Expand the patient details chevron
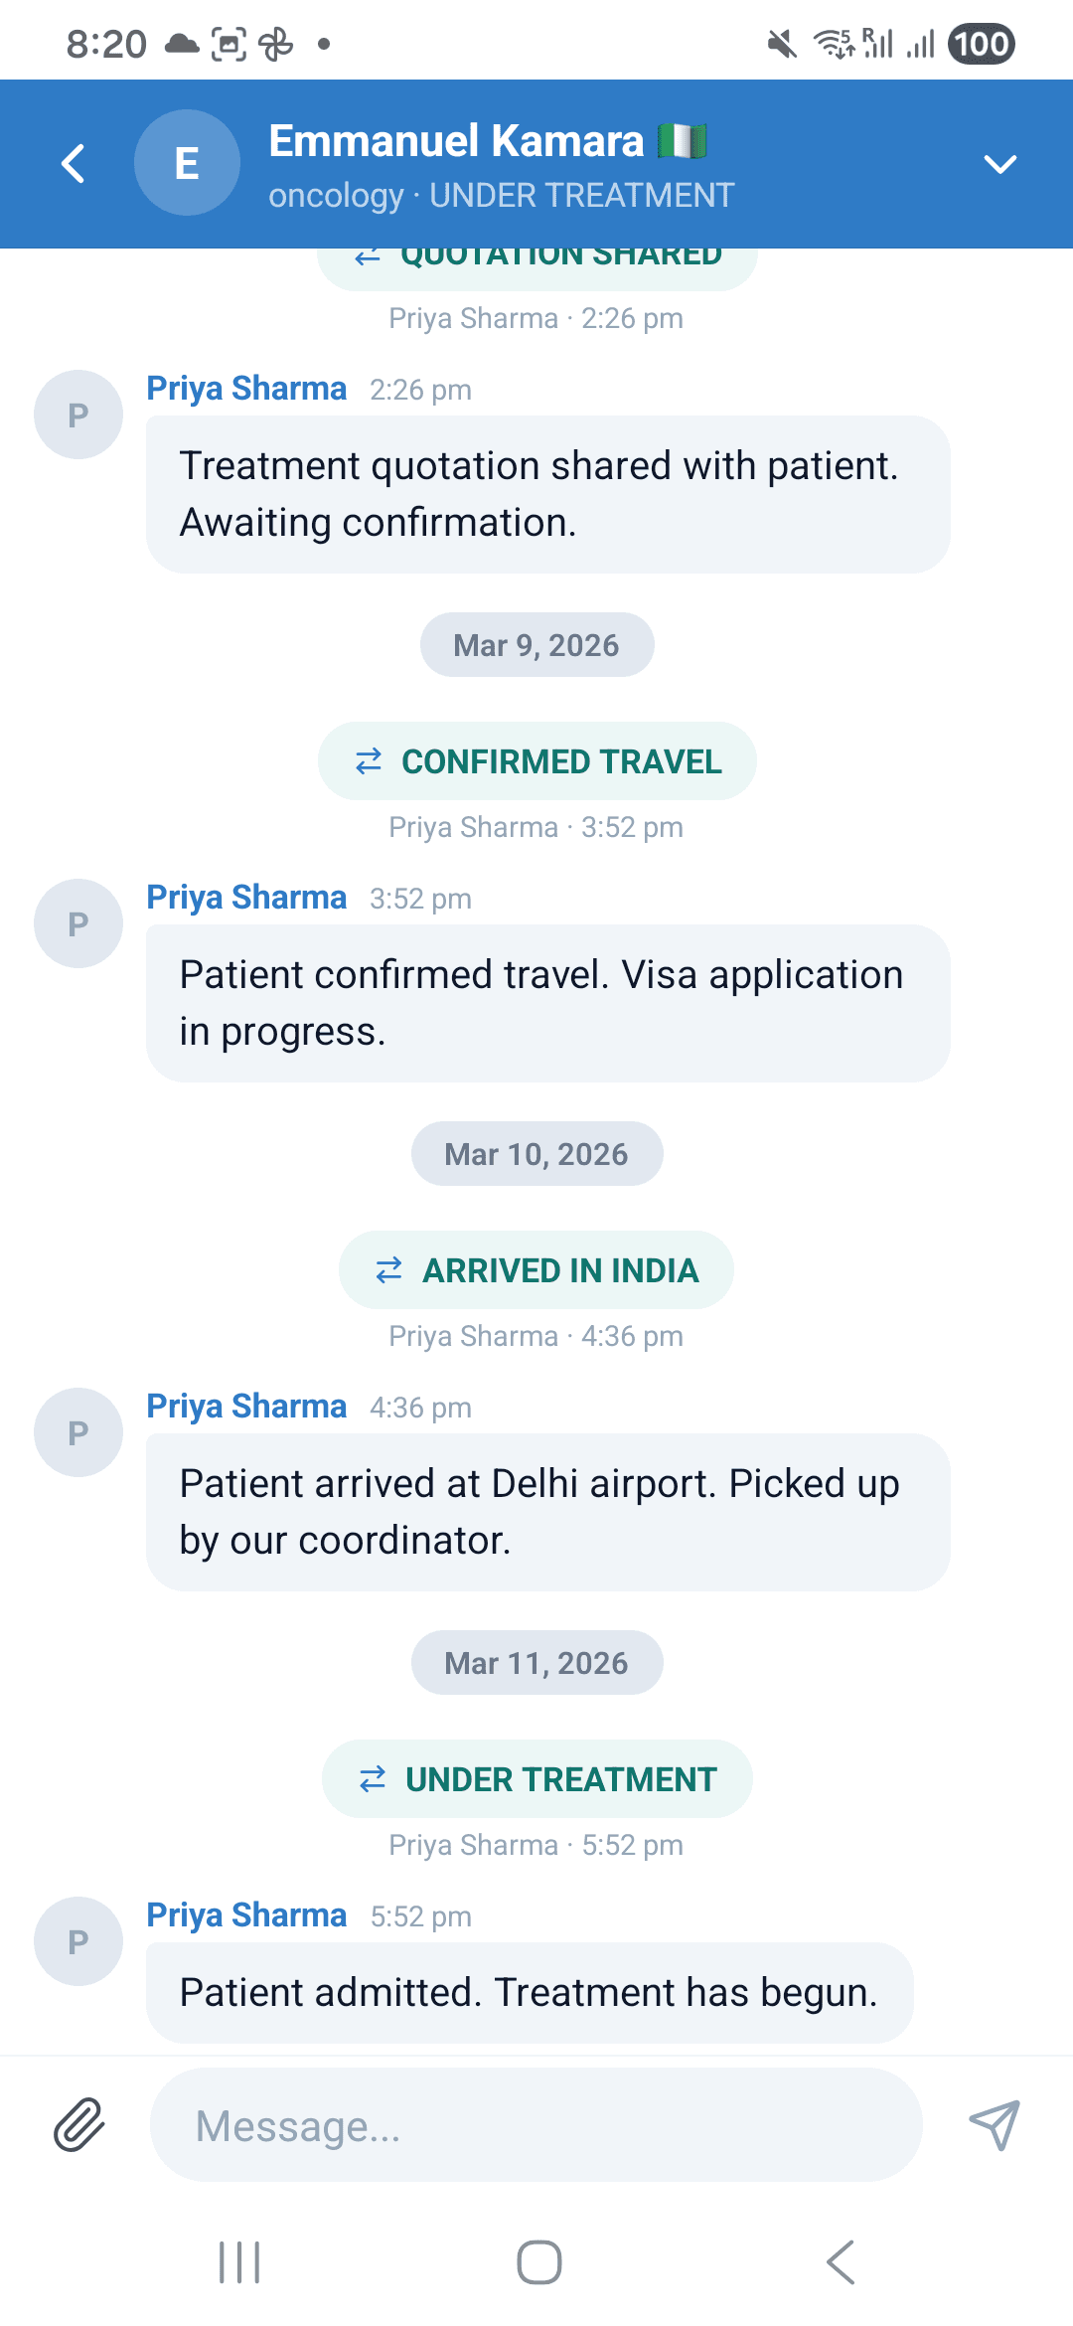Image resolution: width=1073 pixels, height=2326 pixels. click(x=999, y=164)
